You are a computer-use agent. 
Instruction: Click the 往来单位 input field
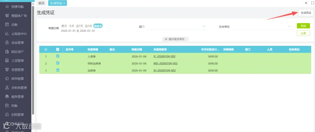[x=262, y=27]
